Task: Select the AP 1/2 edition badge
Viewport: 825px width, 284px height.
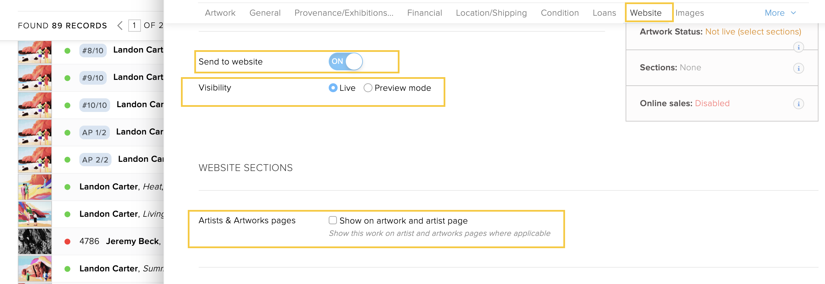Action: [x=94, y=132]
